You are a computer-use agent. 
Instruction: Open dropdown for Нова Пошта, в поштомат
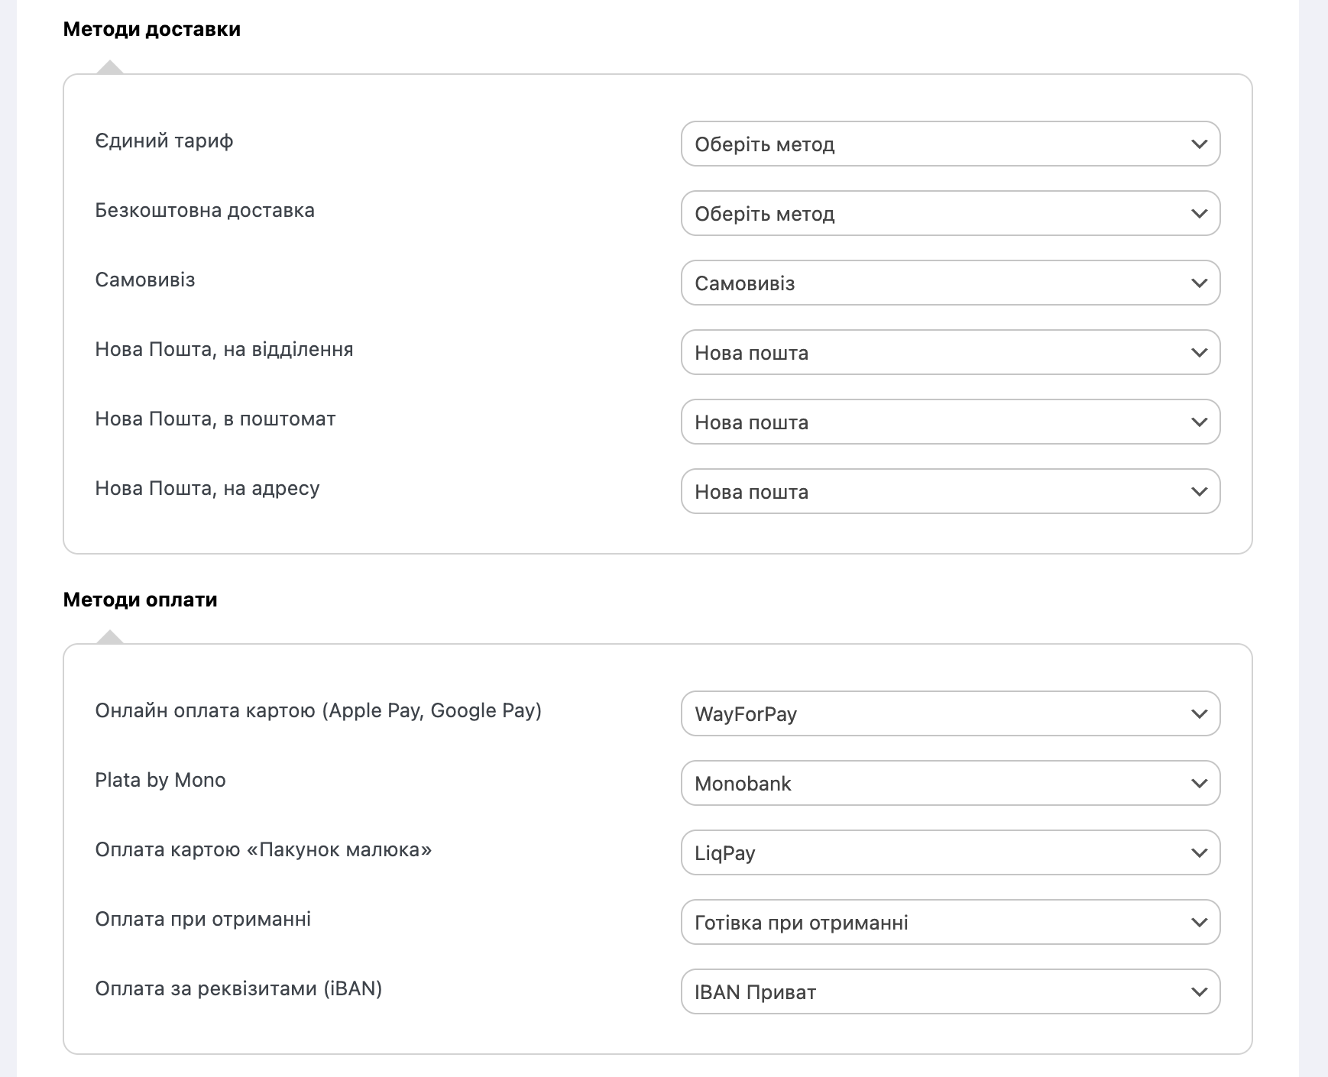click(950, 422)
